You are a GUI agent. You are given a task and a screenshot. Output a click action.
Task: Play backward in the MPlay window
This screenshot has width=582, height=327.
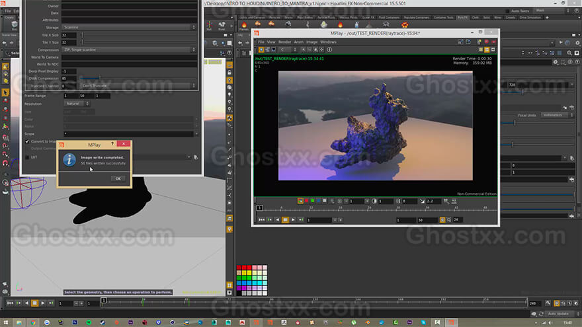pos(277,220)
